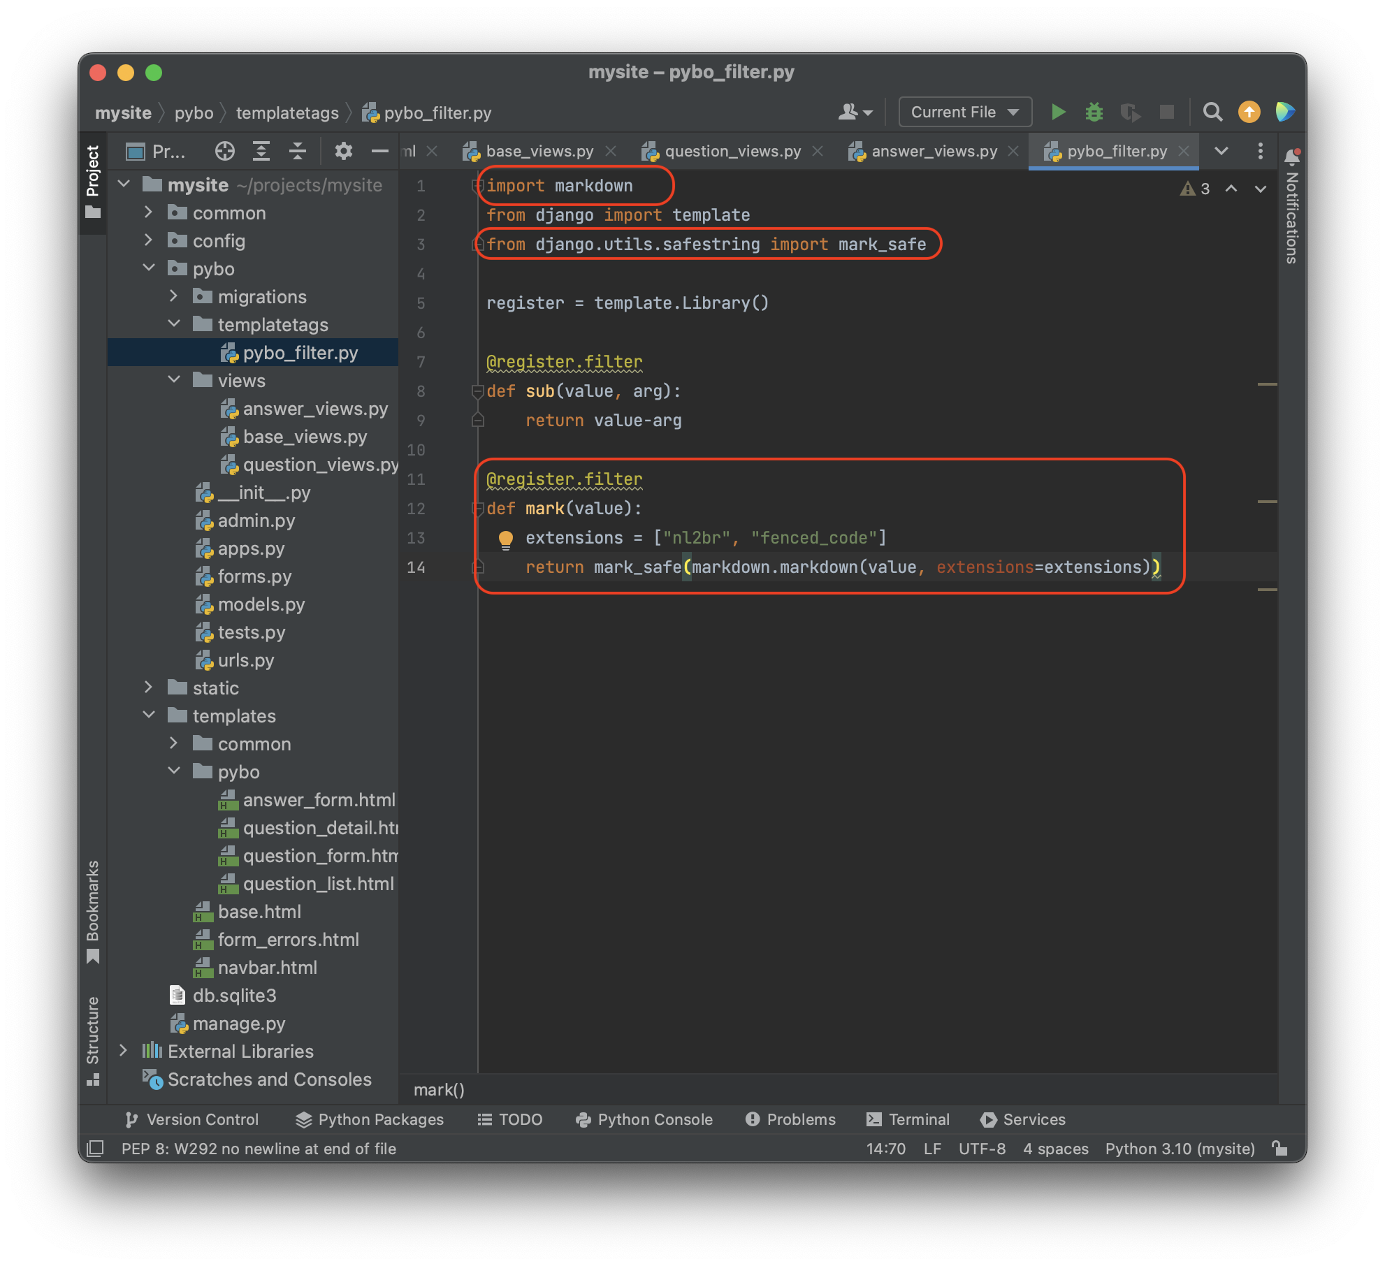The width and height of the screenshot is (1385, 1266).
Task: Click Collapse All icon in Project panel
Action: (298, 151)
